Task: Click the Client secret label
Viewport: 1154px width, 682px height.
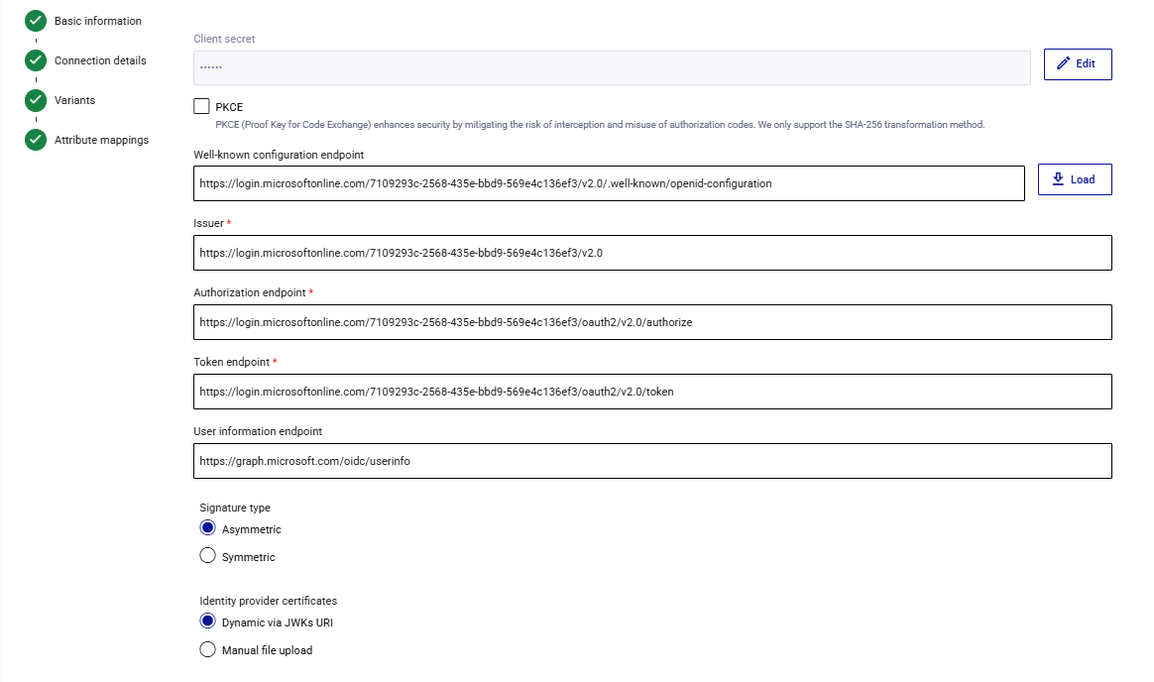Action: click(224, 39)
